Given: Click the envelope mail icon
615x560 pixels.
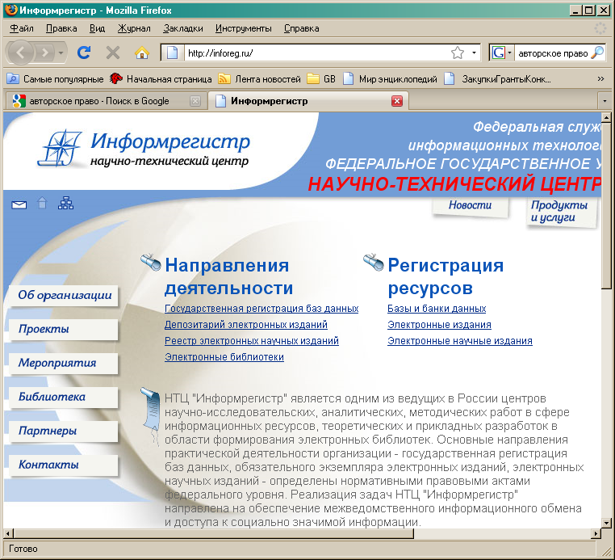Looking at the screenshot, I should click(x=19, y=204).
